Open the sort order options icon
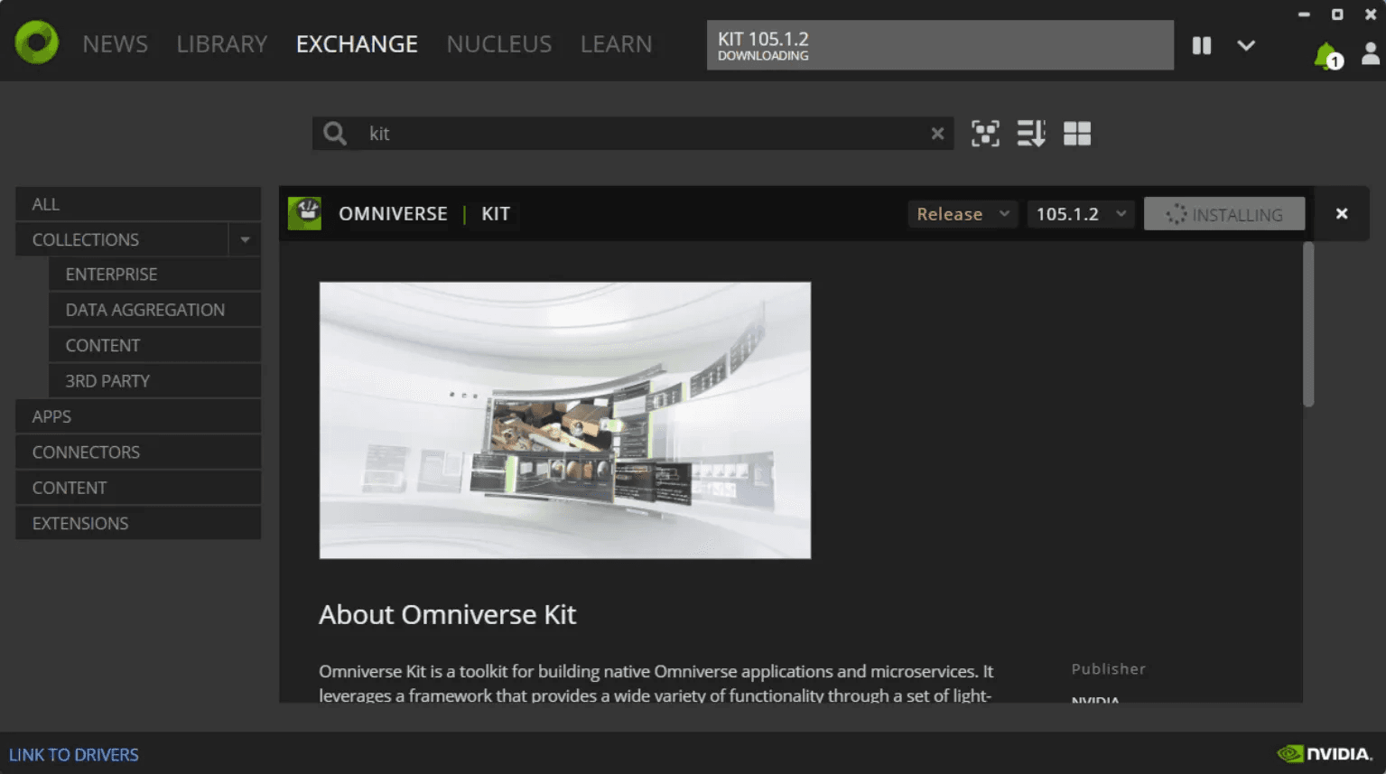1386x774 pixels. pos(1030,134)
